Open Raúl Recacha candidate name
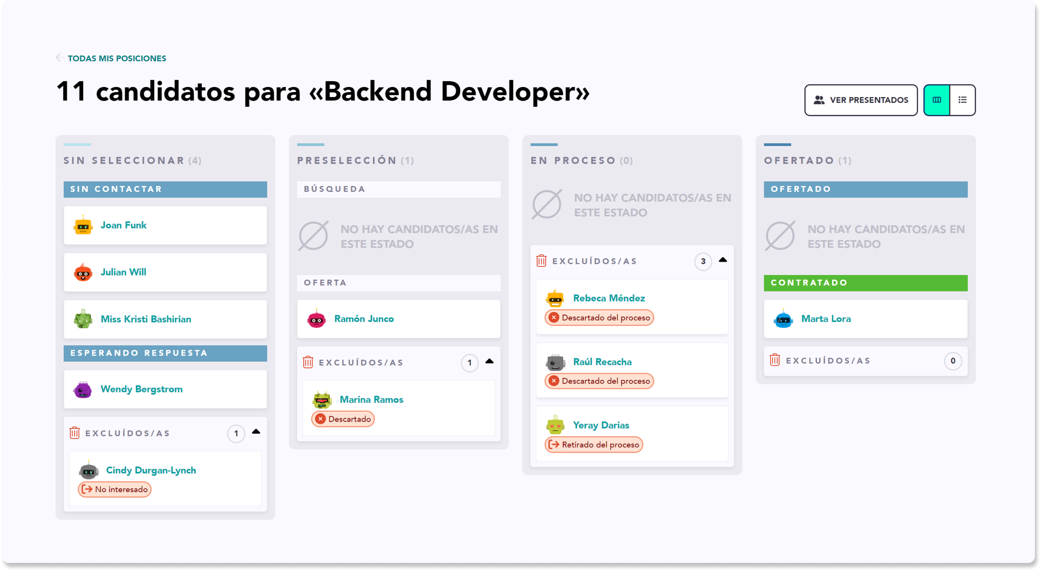 pos(602,362)
